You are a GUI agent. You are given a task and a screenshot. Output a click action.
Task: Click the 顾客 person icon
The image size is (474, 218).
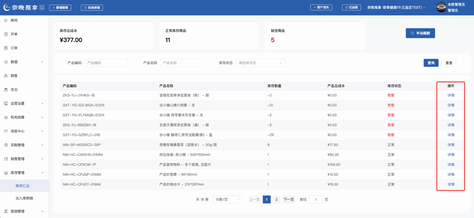click(x=6, y=76)
